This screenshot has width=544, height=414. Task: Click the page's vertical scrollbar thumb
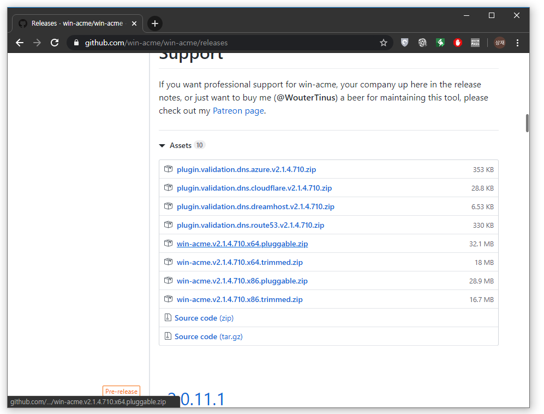[527, 123]
